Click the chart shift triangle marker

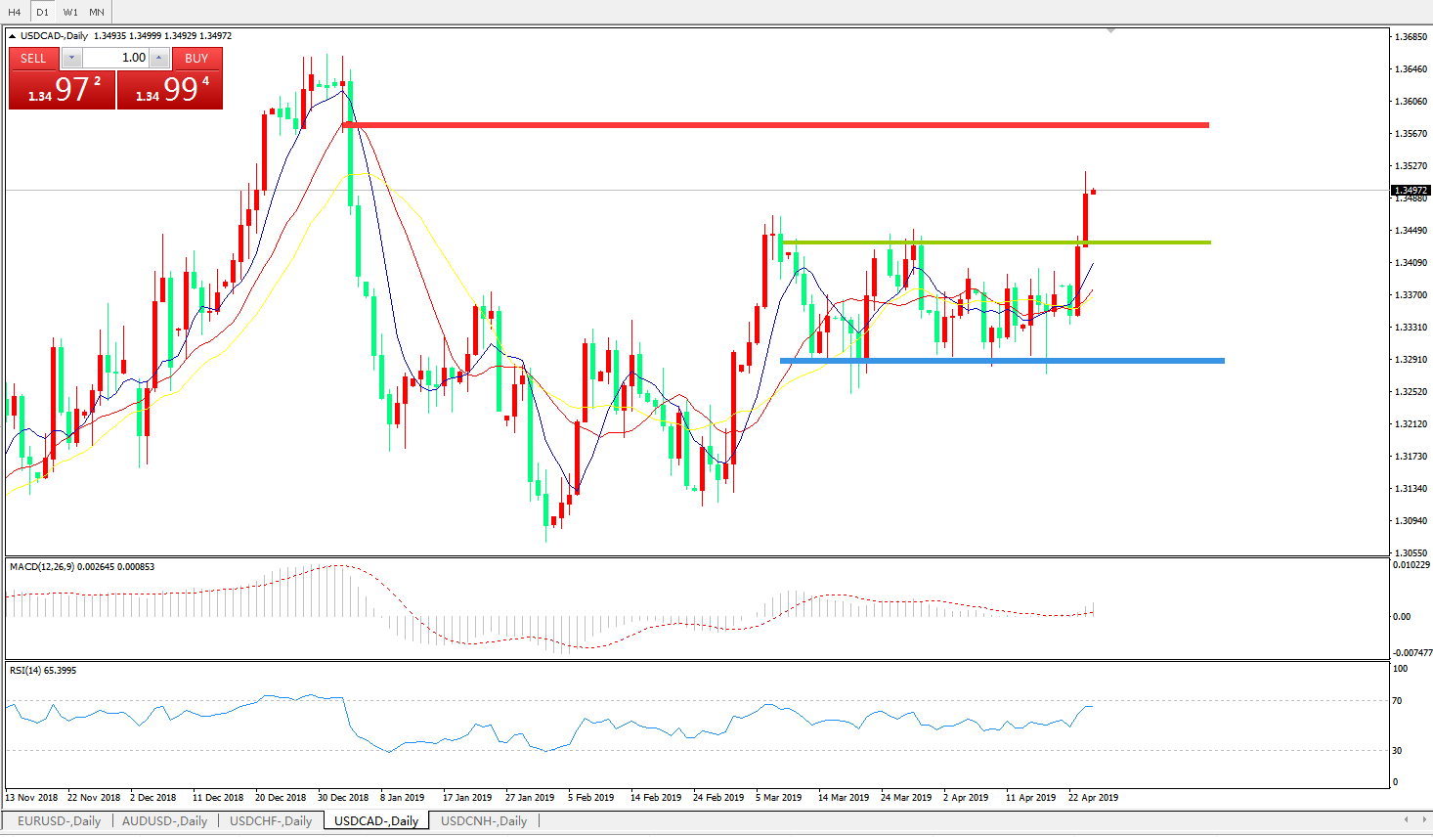1110,31
